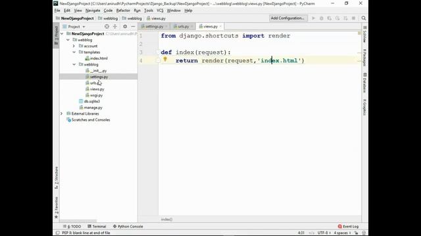This screenshot has width=421, height=236.
Task: Open the SciView right tool tab
Action: tap(364, 35)
